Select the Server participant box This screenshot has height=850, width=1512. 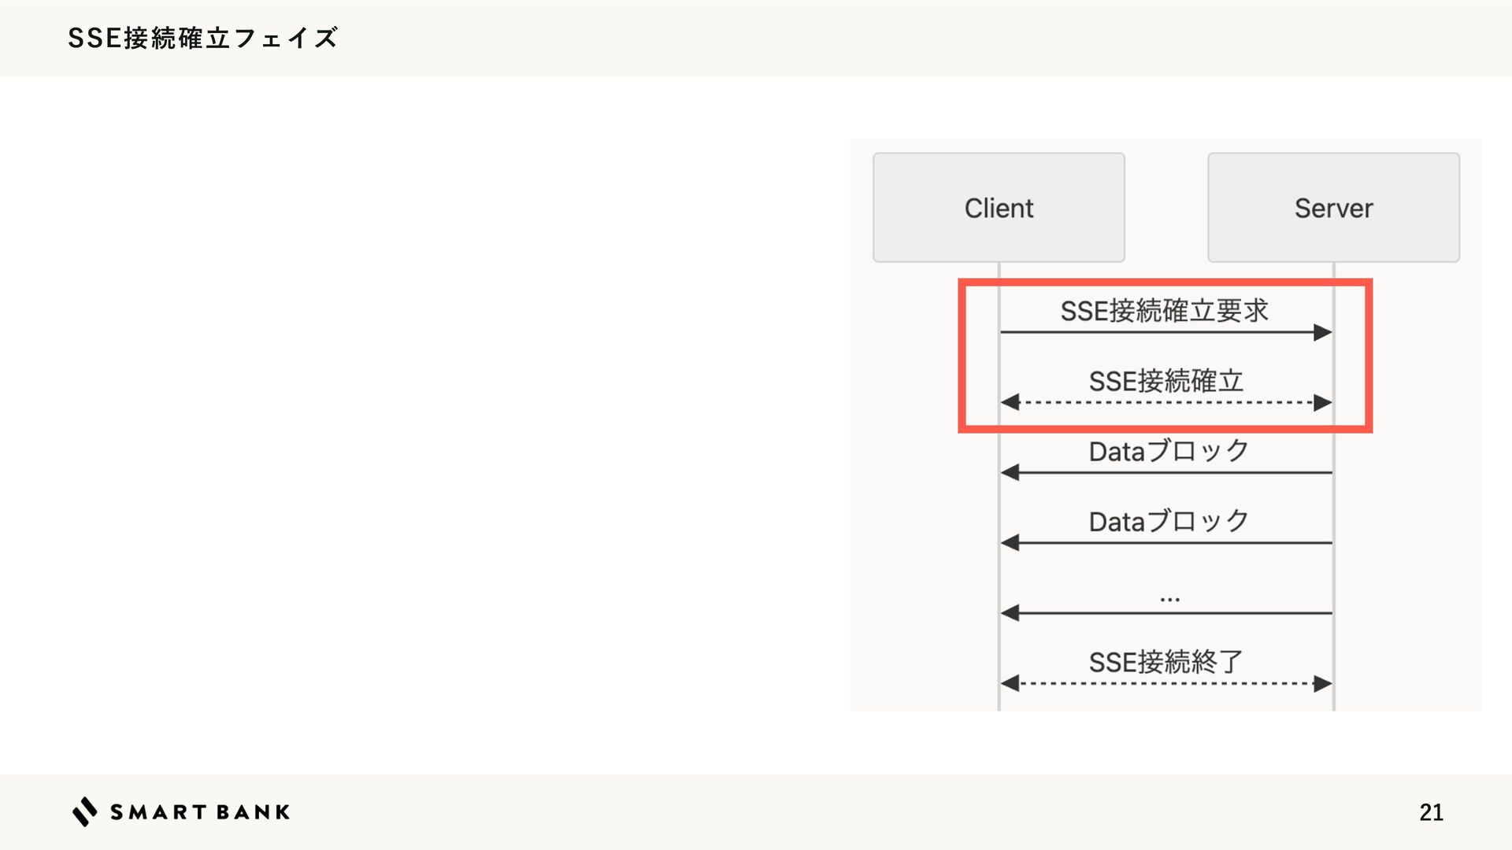point(1333,208)
